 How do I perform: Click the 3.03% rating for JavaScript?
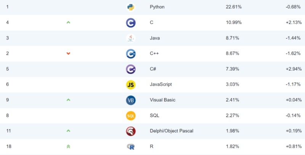[233, 84]
